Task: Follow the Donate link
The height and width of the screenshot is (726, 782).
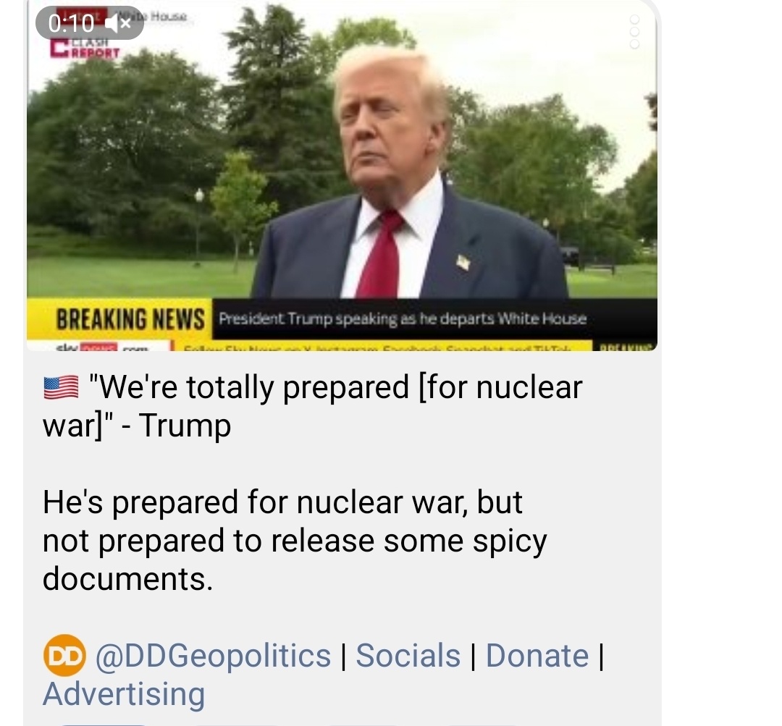Action: [537, 655]
